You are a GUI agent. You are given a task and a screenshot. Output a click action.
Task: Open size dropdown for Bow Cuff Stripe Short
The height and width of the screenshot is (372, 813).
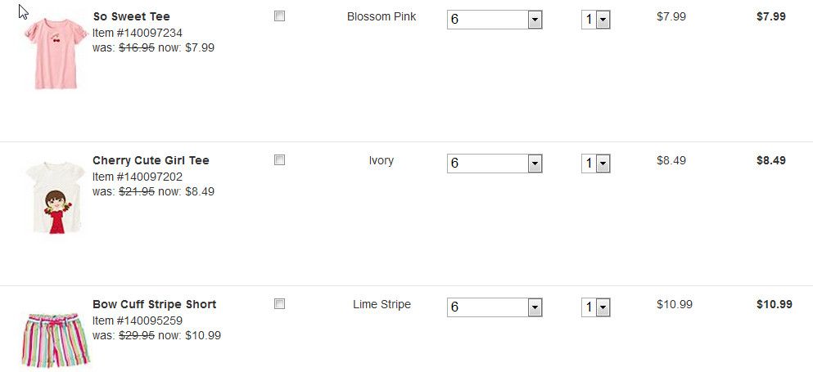point(495,307)
